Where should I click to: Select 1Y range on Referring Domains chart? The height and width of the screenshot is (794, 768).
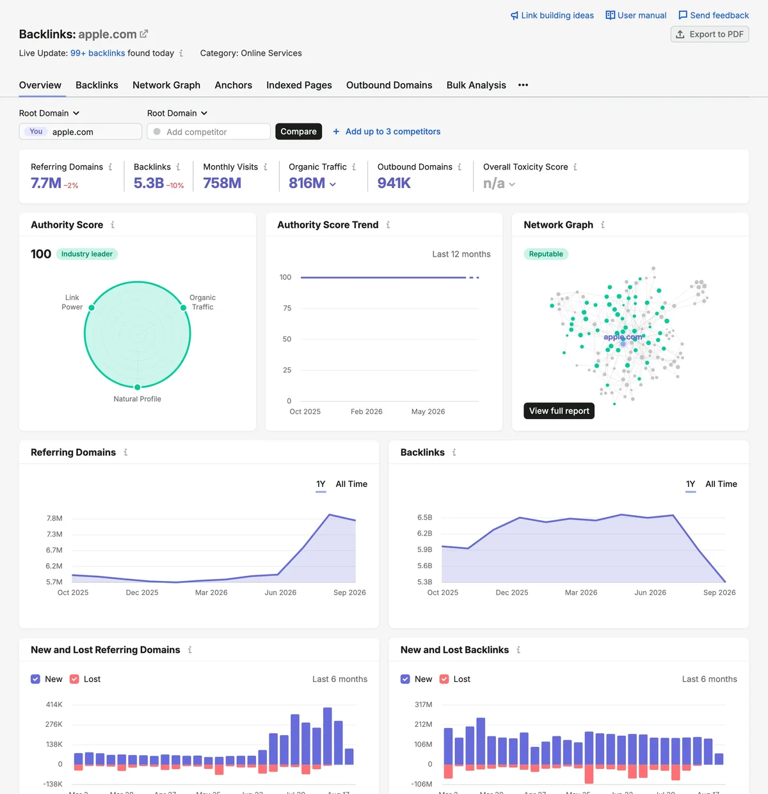(x=321, y=484)
